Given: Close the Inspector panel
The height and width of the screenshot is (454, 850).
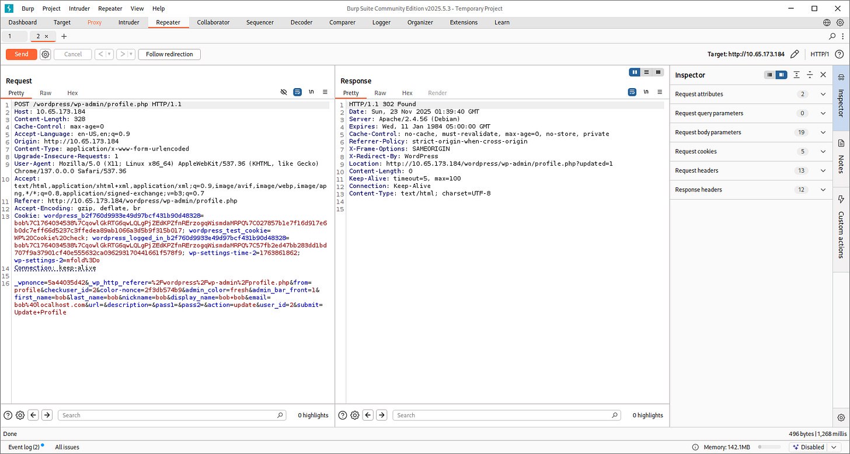Looking at the screenshot, I should pos(823,75).
